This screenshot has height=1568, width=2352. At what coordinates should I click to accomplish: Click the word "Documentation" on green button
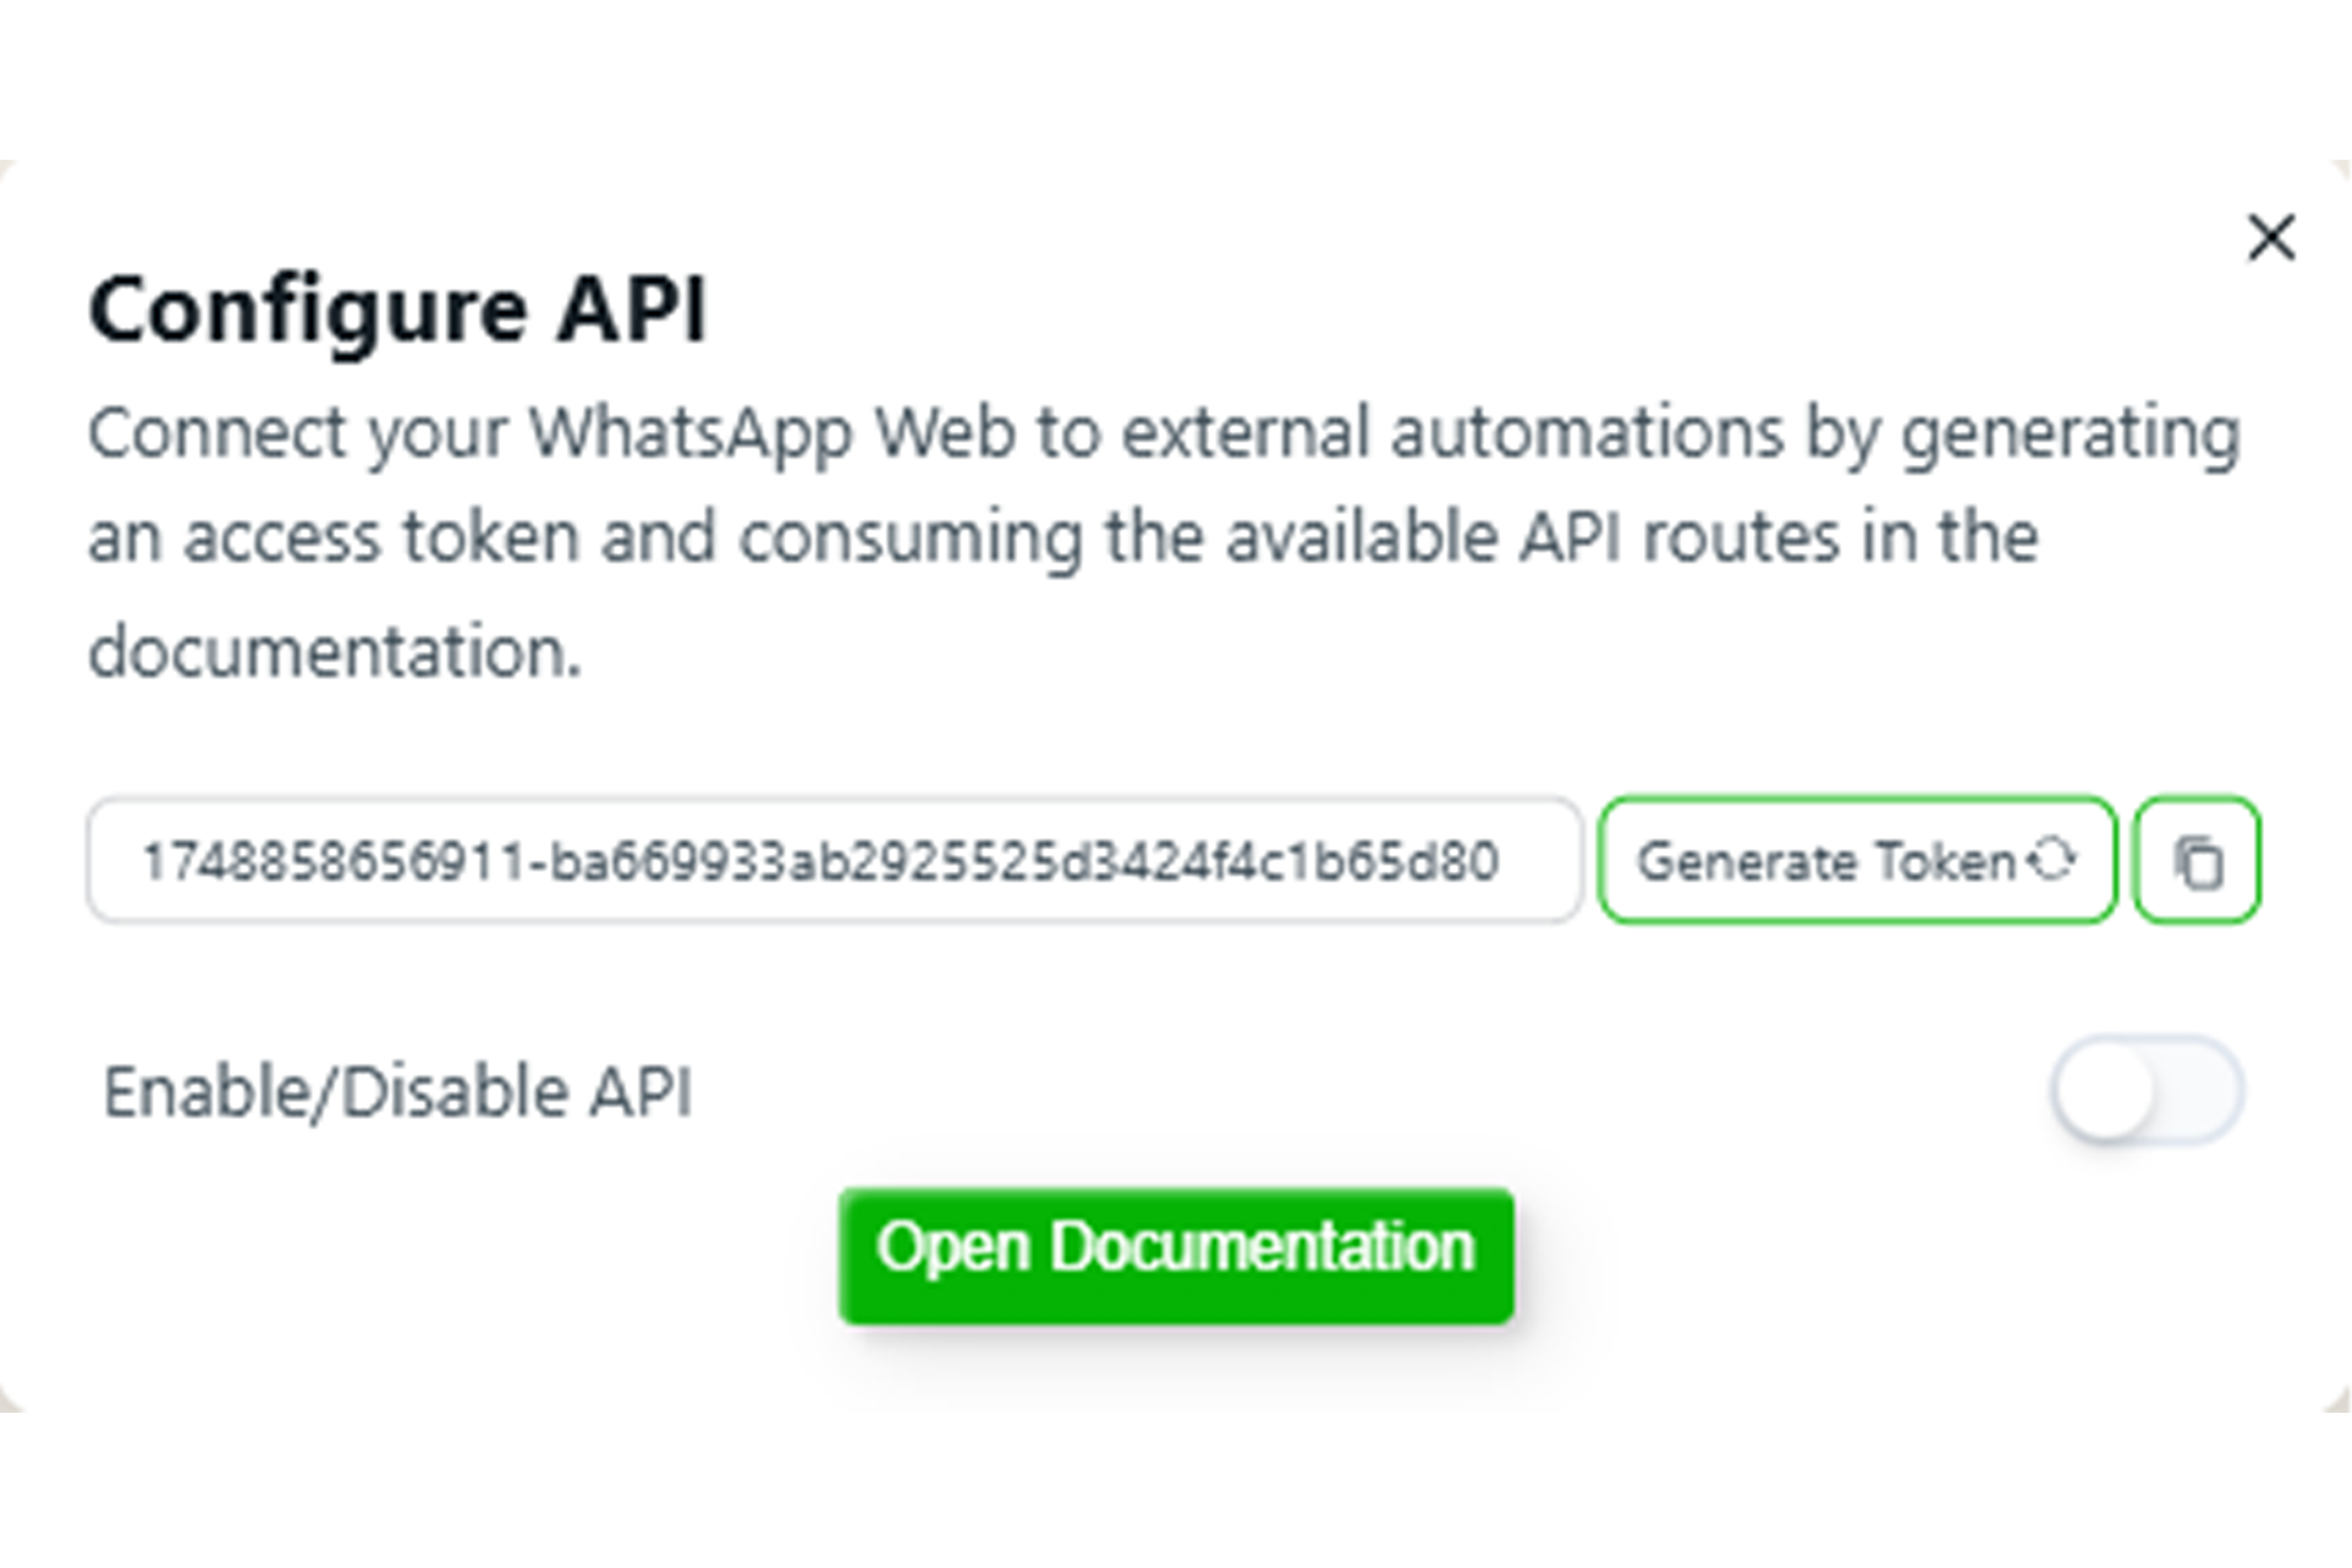(1262, 1247)
